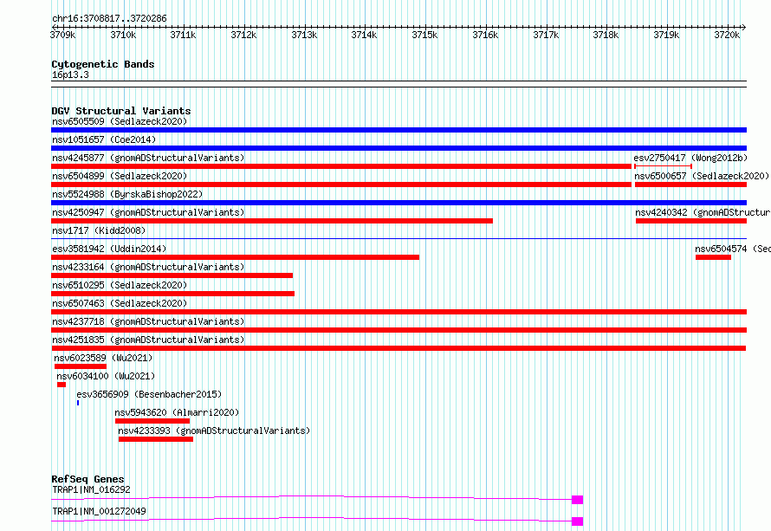Select nsv4237718 gnomAD variant label
Image resolution: width=771 pixels, height=531 pixels.
click(148, 321)
